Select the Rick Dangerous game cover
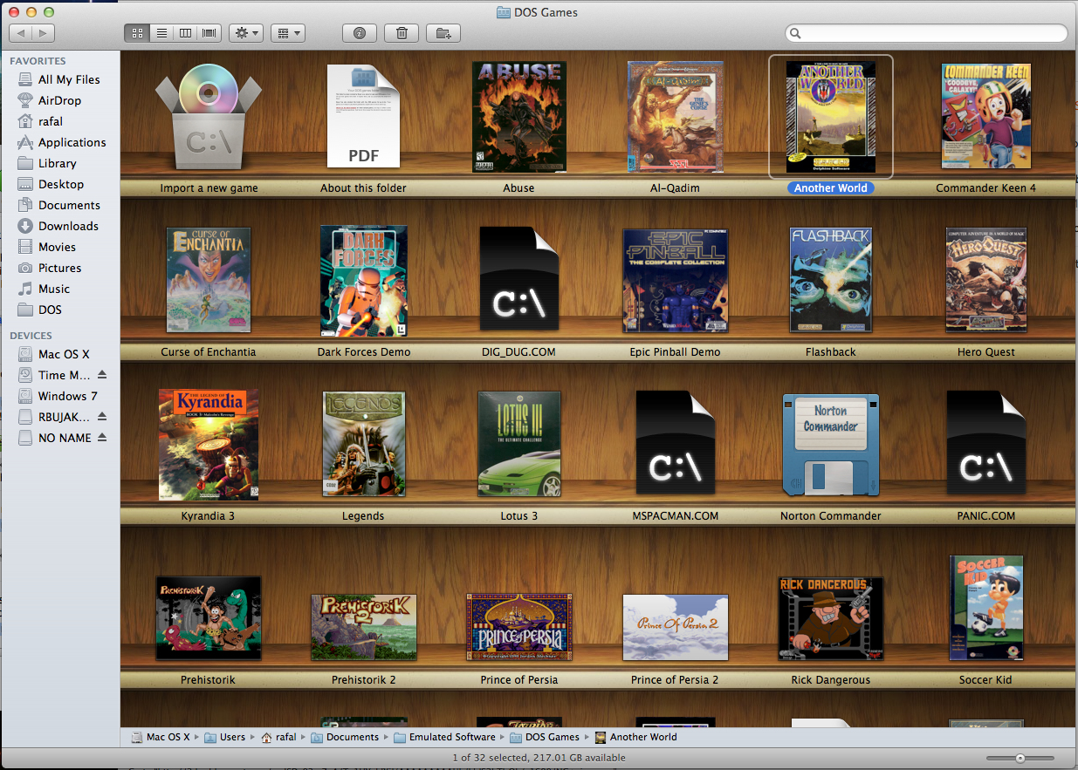 (831, 618)
